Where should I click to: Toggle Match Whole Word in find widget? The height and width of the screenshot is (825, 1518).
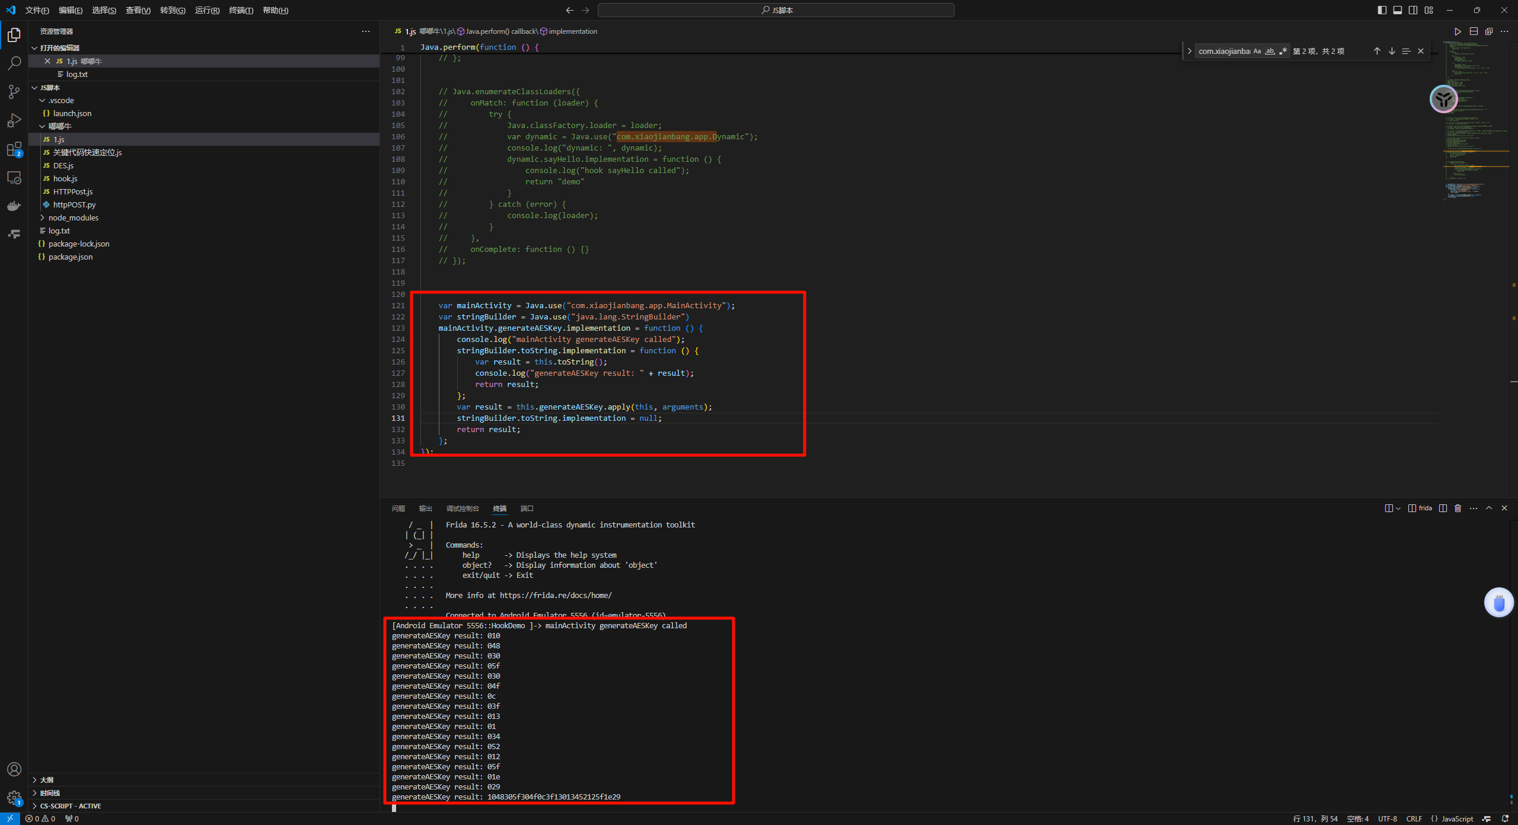click(x=1270, y=52)
